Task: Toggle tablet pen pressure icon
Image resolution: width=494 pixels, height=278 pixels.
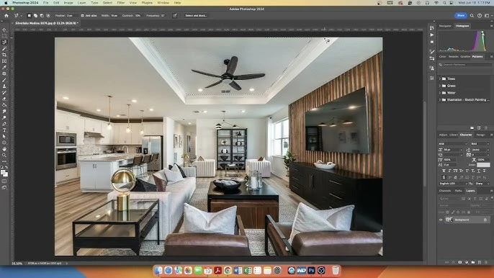Action: coord(175,15)
